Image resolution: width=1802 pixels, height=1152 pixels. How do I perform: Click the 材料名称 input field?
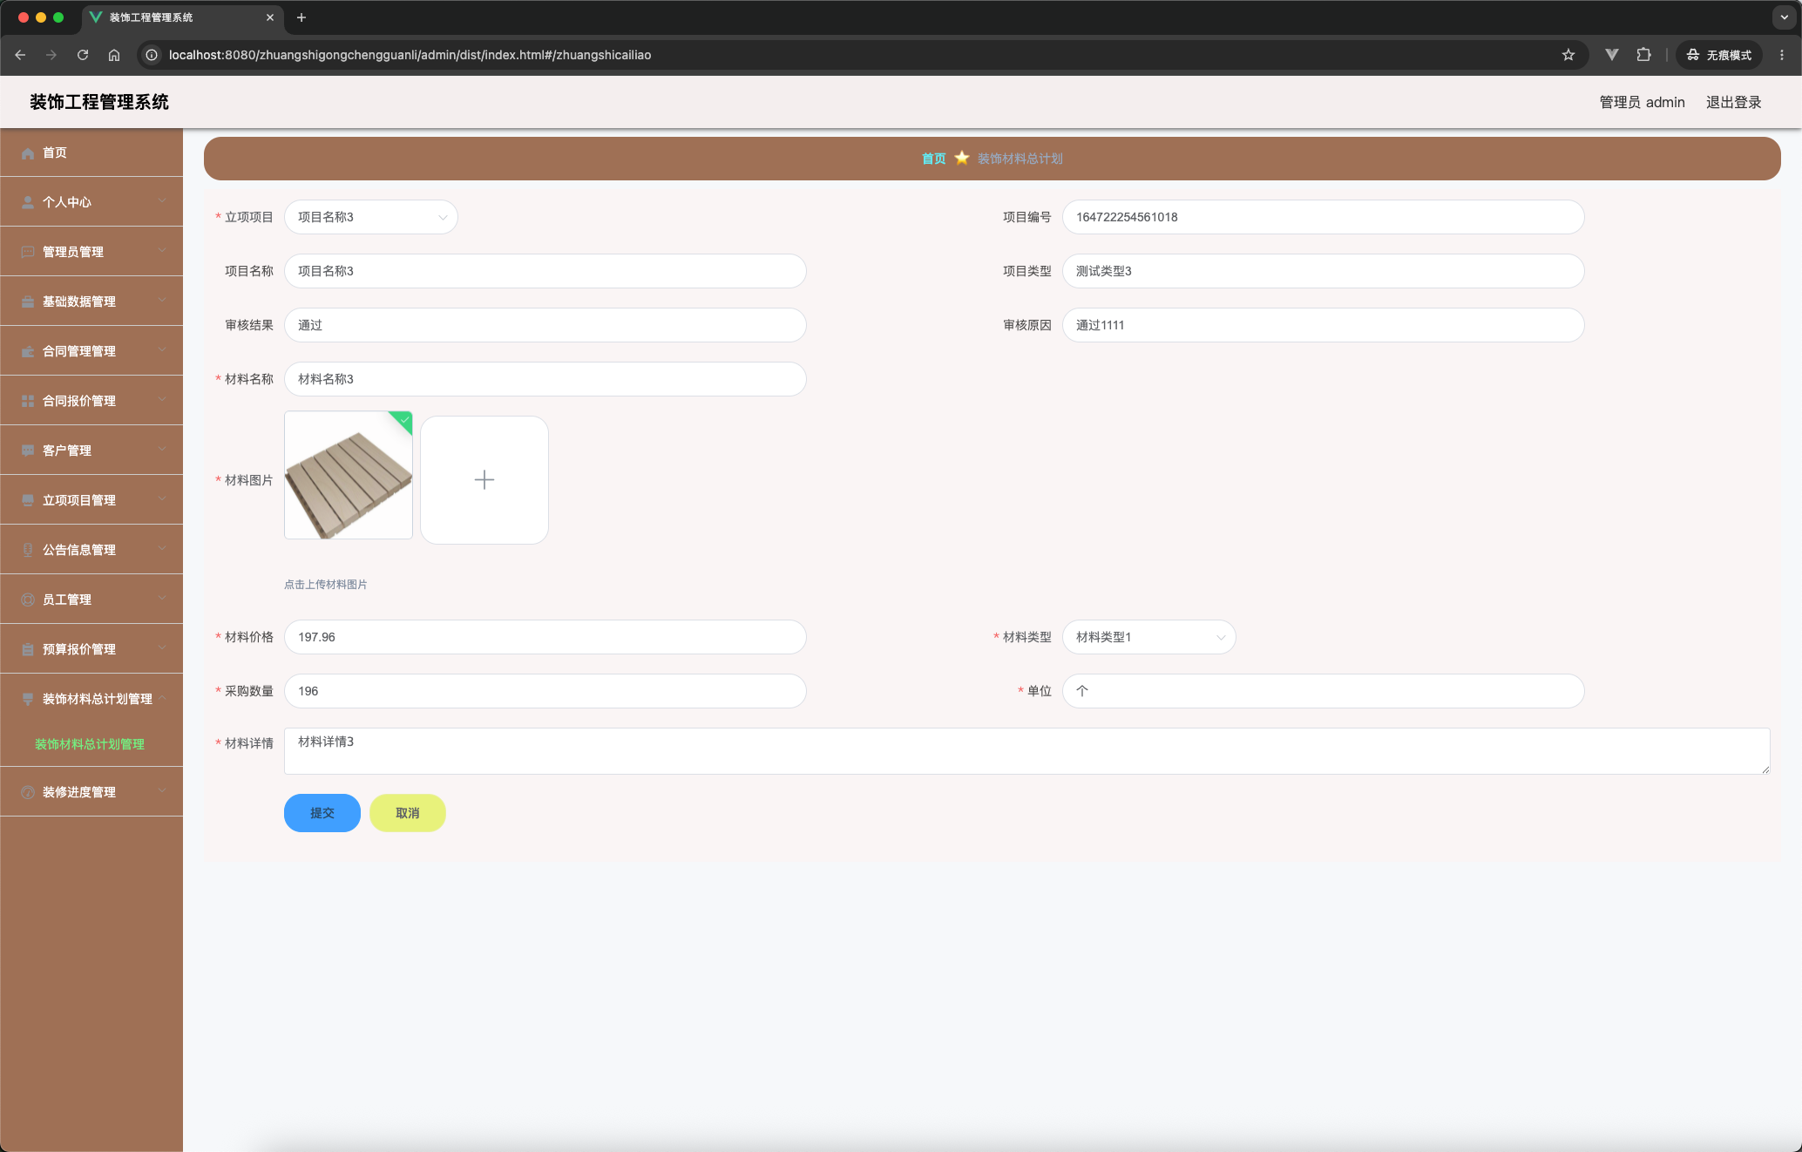click(x=545, y=379)
